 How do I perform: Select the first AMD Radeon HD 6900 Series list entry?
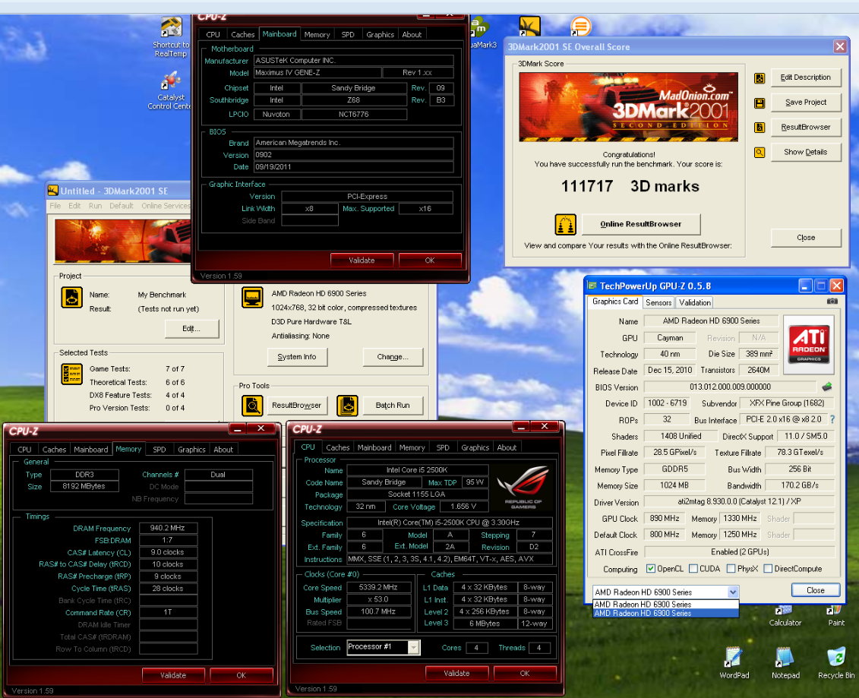pyautogui.click(x=665, y=605)
